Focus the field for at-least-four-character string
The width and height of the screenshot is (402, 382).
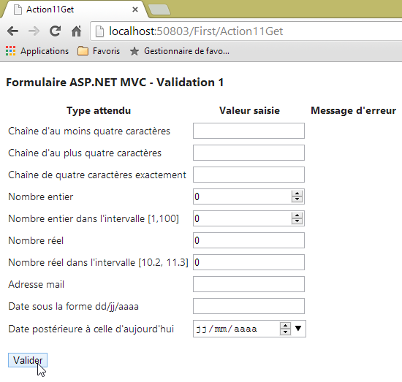pyautogui.click(x=249, y=131)
